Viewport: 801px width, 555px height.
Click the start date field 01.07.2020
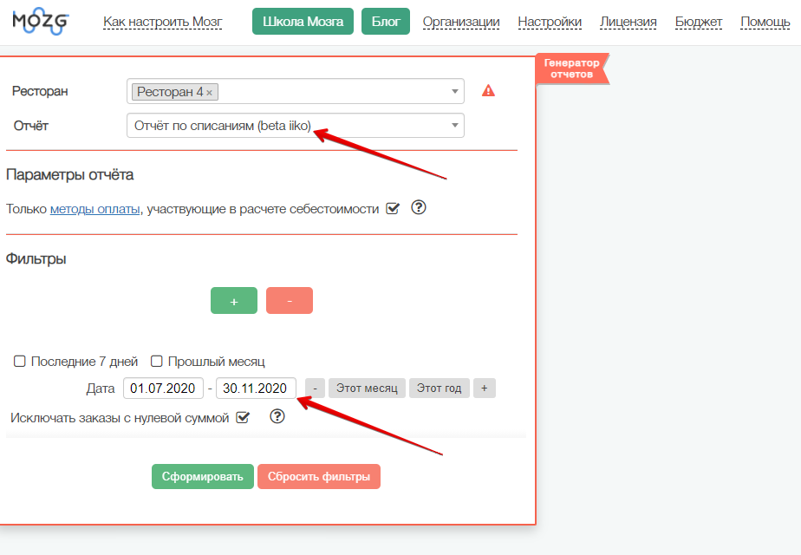coord(163,388)
